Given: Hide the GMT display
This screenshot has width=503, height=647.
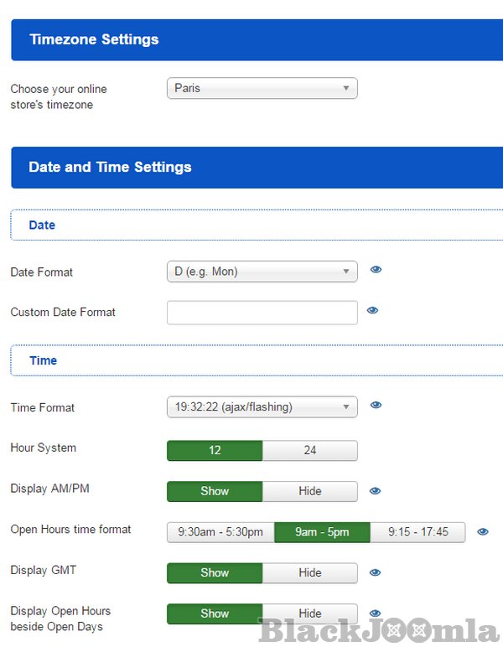Looking at the screenshot, I should coord(309,572).
